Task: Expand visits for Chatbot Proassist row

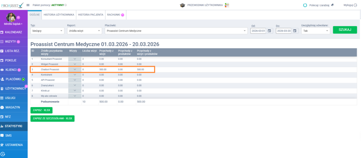Action: coord(74,70)
